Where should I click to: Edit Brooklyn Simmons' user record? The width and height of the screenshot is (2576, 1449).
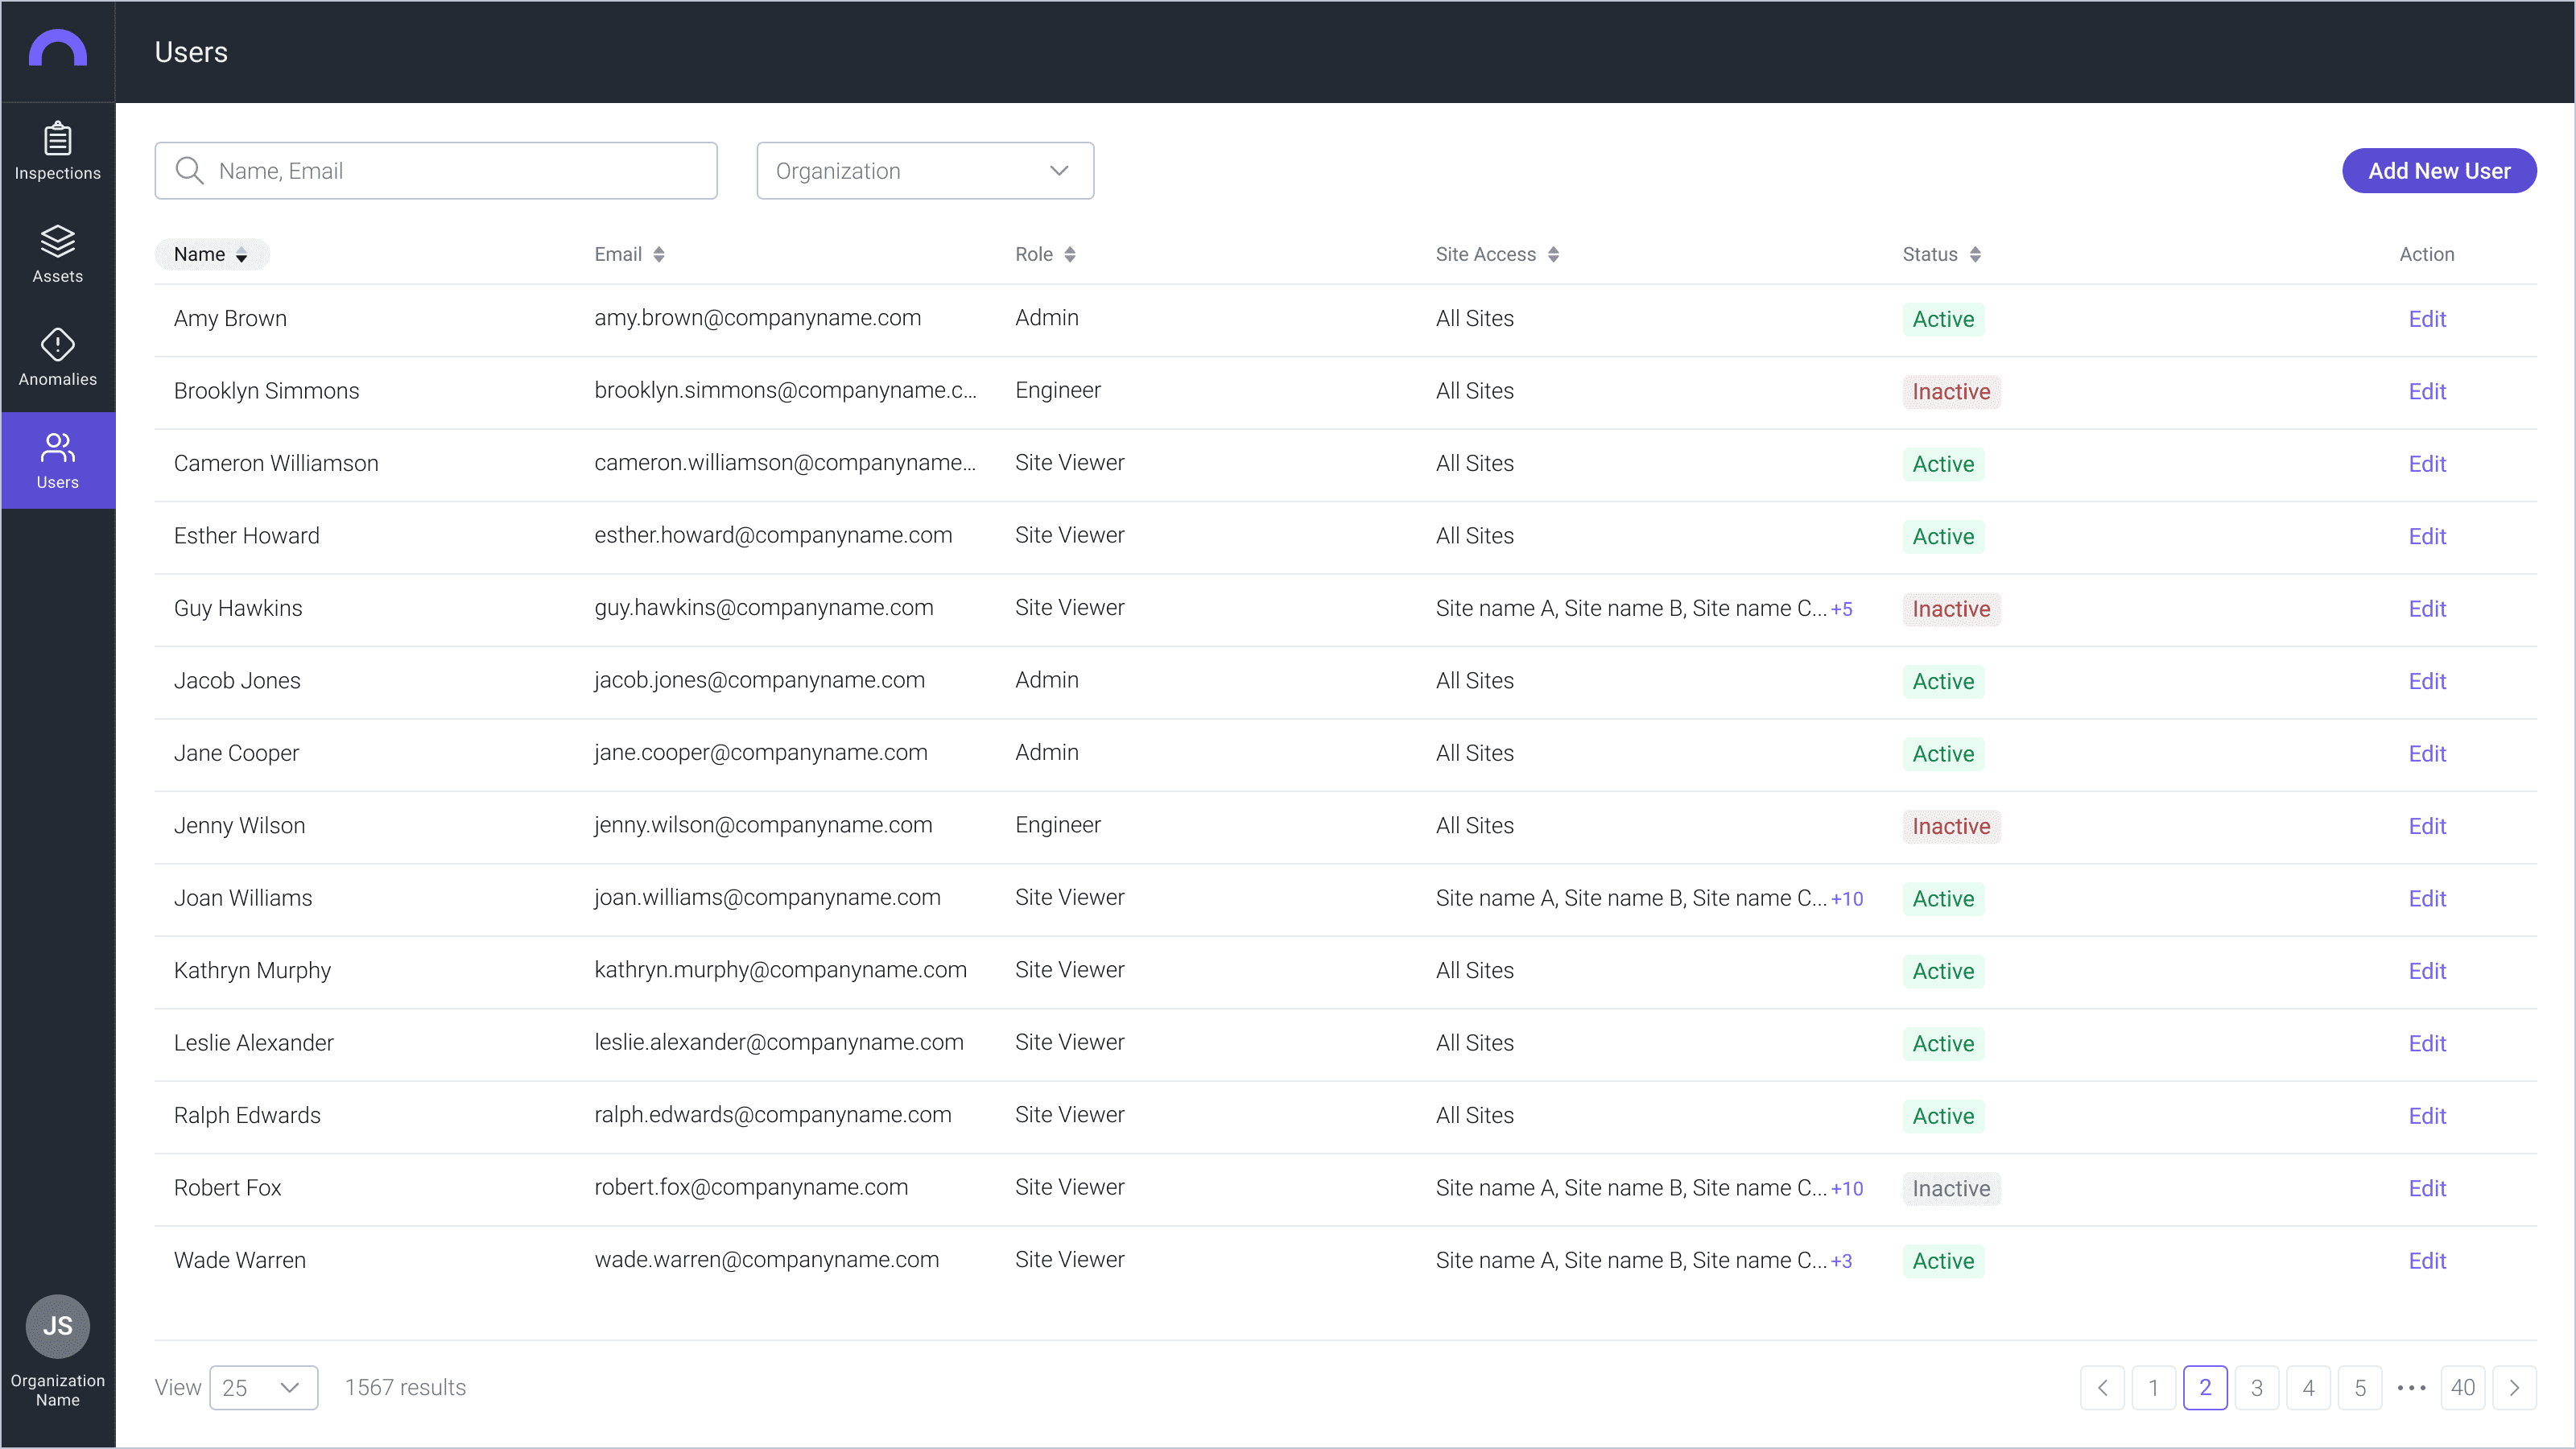[x=2426, y=392]
